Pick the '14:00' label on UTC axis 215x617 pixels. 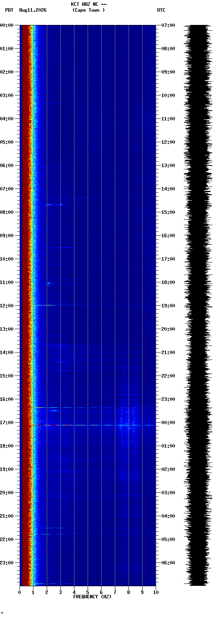point(168,189)
